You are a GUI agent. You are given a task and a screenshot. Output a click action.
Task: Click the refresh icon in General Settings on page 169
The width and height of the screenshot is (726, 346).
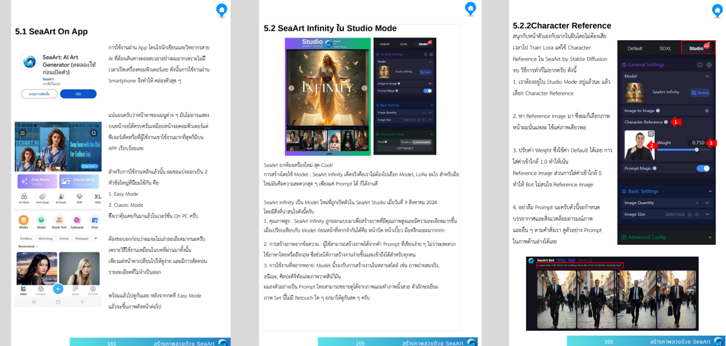tap(700, 65)
